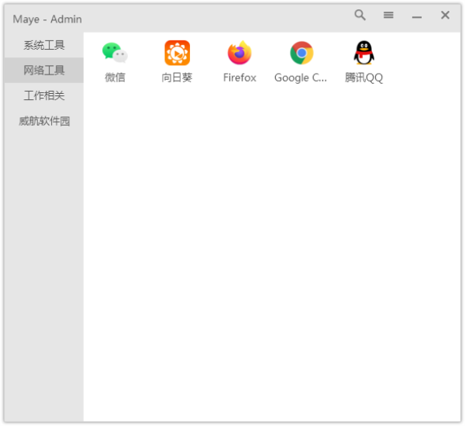
Task: Open the 威航软件园 category tab
Action: (44, 121)
